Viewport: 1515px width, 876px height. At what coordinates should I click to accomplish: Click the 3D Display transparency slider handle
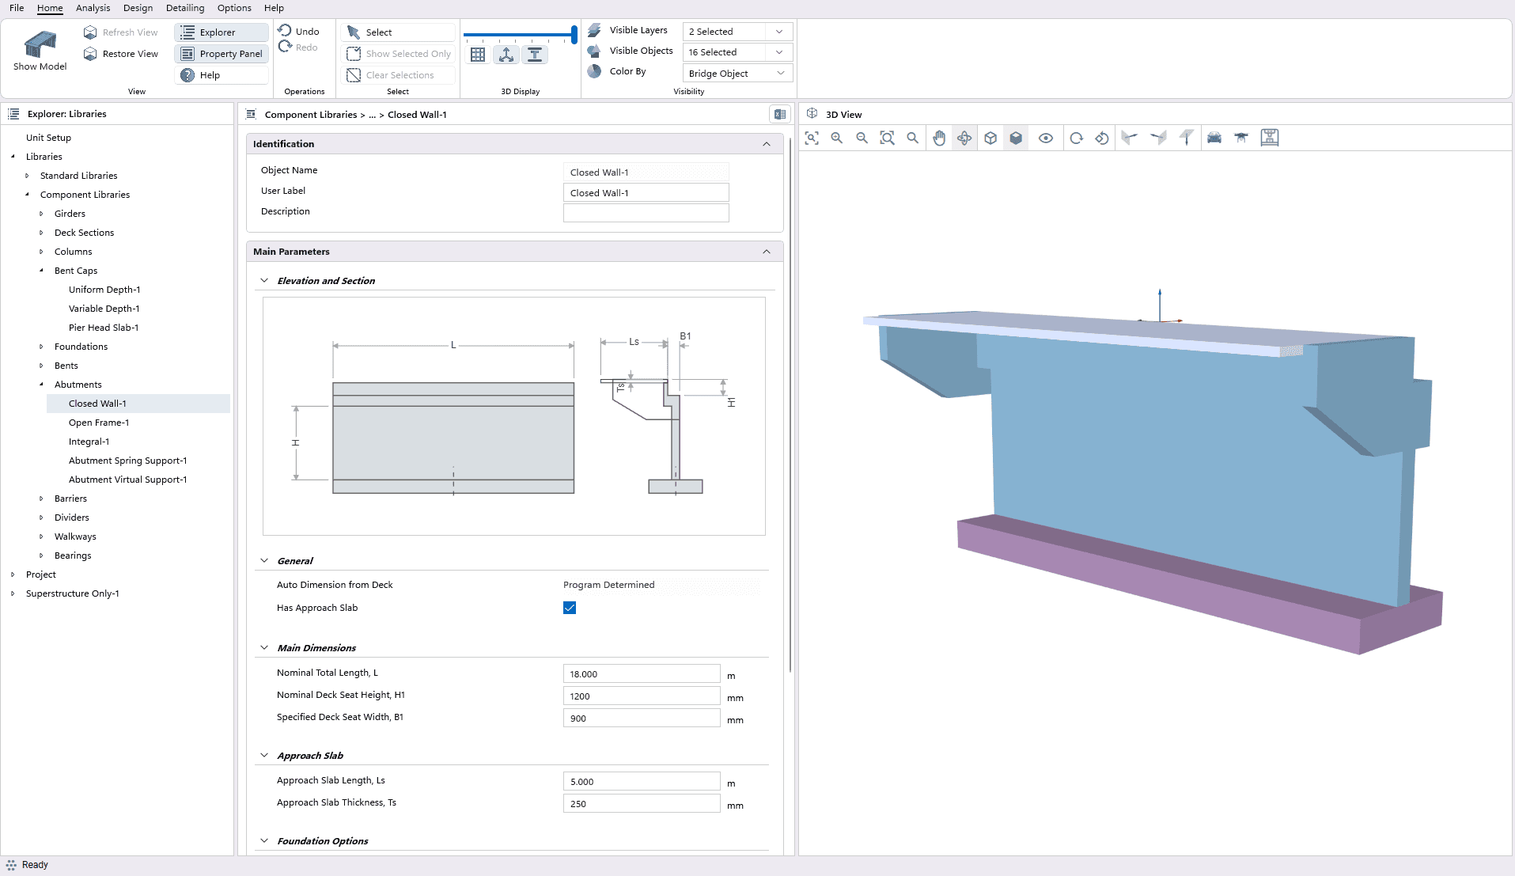[574, 34]
